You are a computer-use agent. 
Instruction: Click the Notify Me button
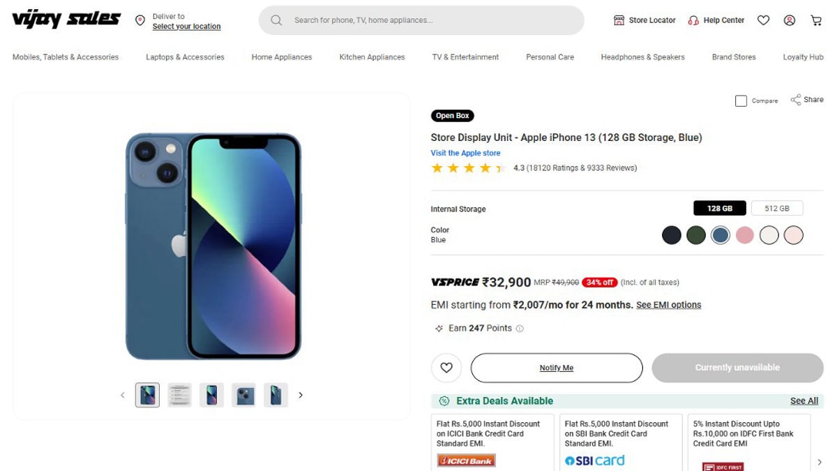point(556,368)
